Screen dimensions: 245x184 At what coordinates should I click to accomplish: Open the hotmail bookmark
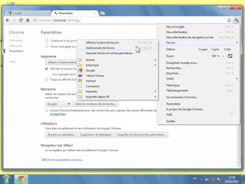pyautogui.click(x=117, y=81)
